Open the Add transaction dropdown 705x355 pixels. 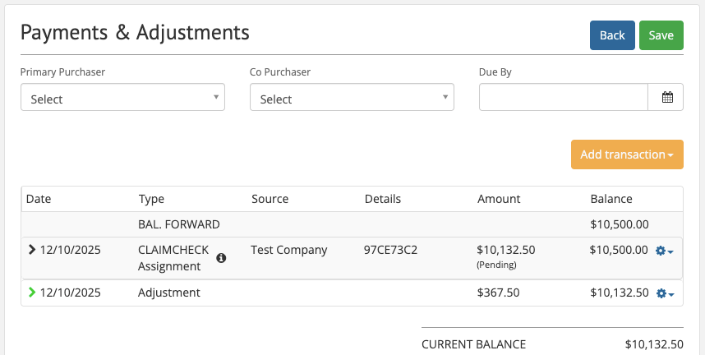pos(627,154)
